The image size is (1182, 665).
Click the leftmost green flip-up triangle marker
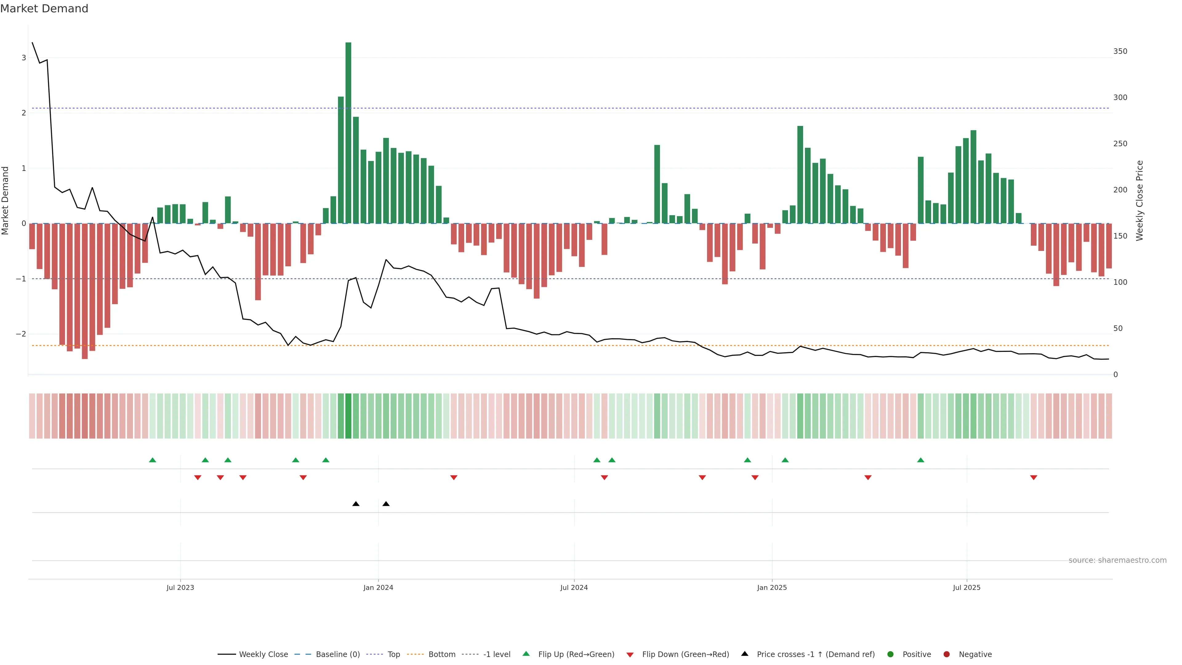153,460
